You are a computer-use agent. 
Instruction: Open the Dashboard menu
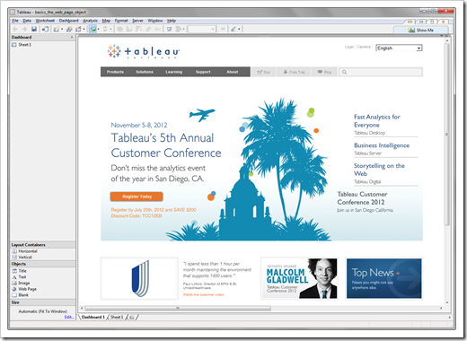tap(68, 21)
